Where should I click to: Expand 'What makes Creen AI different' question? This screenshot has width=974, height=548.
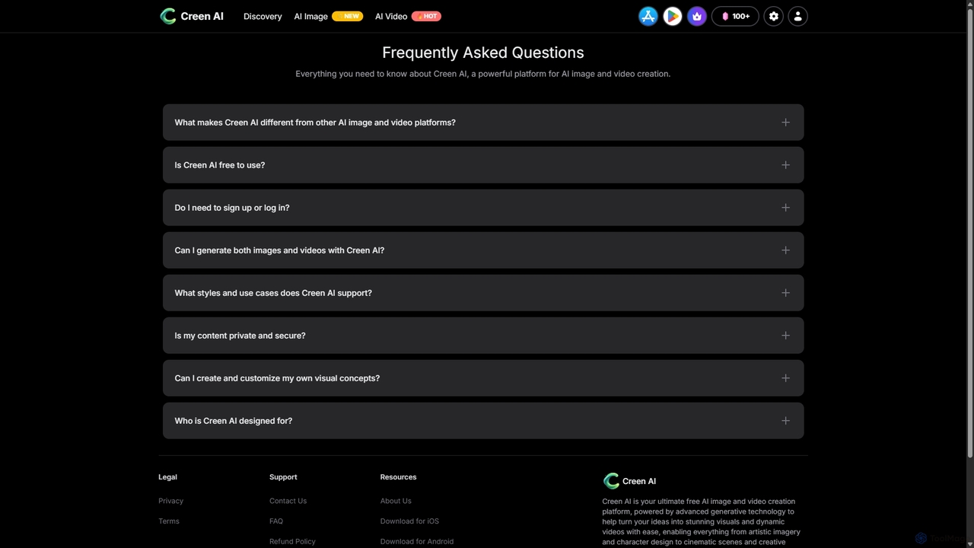click(483, 123)
